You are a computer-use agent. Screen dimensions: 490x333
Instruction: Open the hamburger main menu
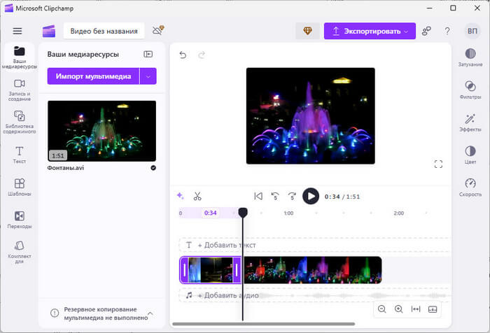point(17,31)
